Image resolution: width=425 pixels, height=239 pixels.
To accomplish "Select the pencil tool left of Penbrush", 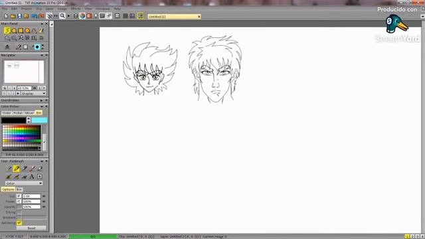I will pyautogui.click(x=9, y=169).
